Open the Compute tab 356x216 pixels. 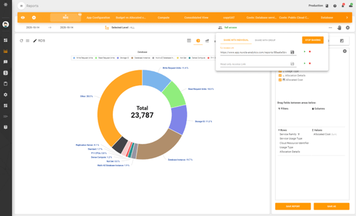[164, 18]
